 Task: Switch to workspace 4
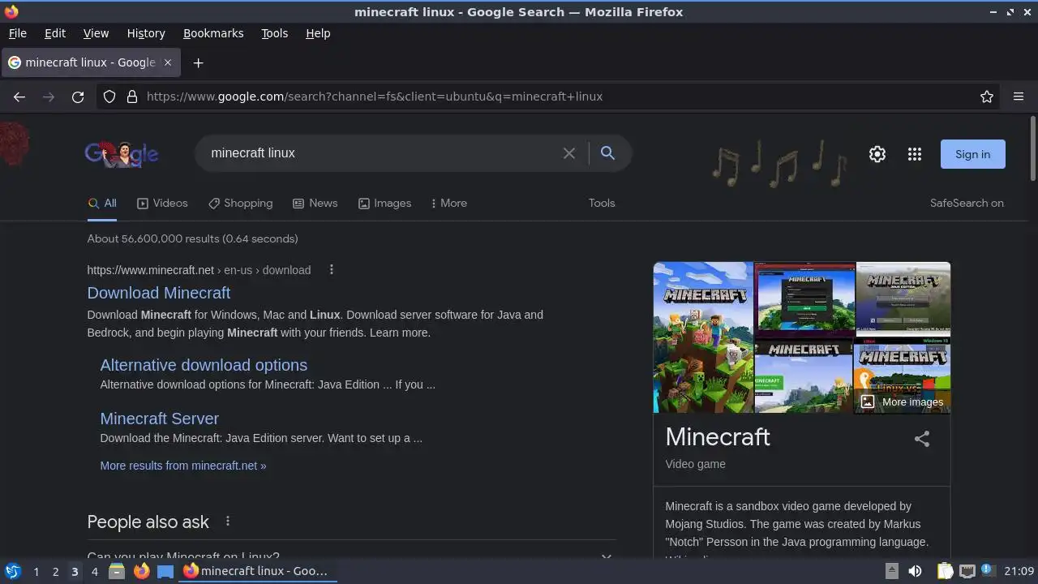click(94, 572)
